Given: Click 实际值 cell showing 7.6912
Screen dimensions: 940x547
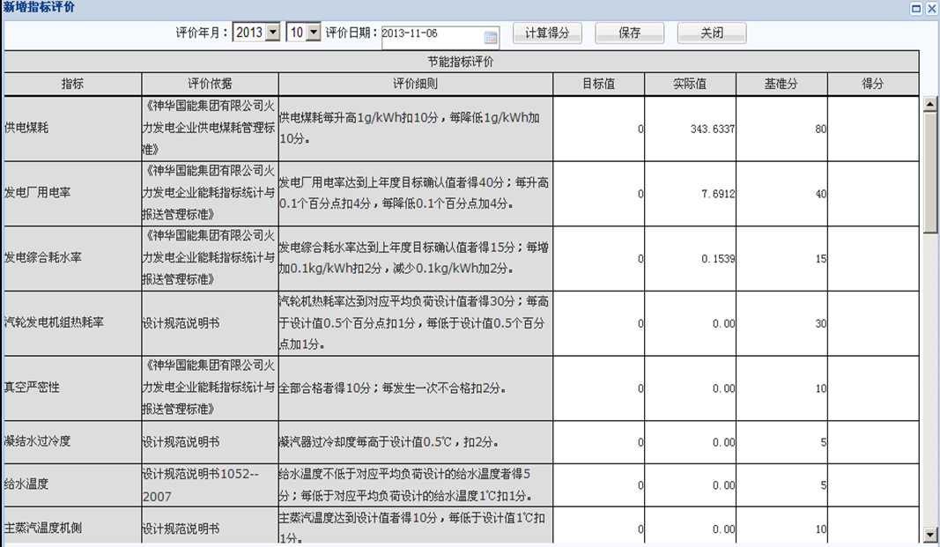Looking at the screenshot, I should click(x=690, y=194).
